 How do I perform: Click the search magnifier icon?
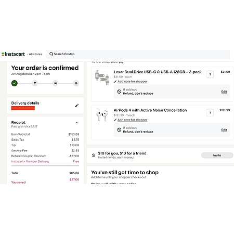pos(51,54)
